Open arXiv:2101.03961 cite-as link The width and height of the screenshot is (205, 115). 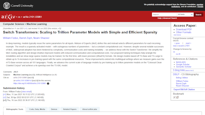pyautogui.click(x=20, y=78)
